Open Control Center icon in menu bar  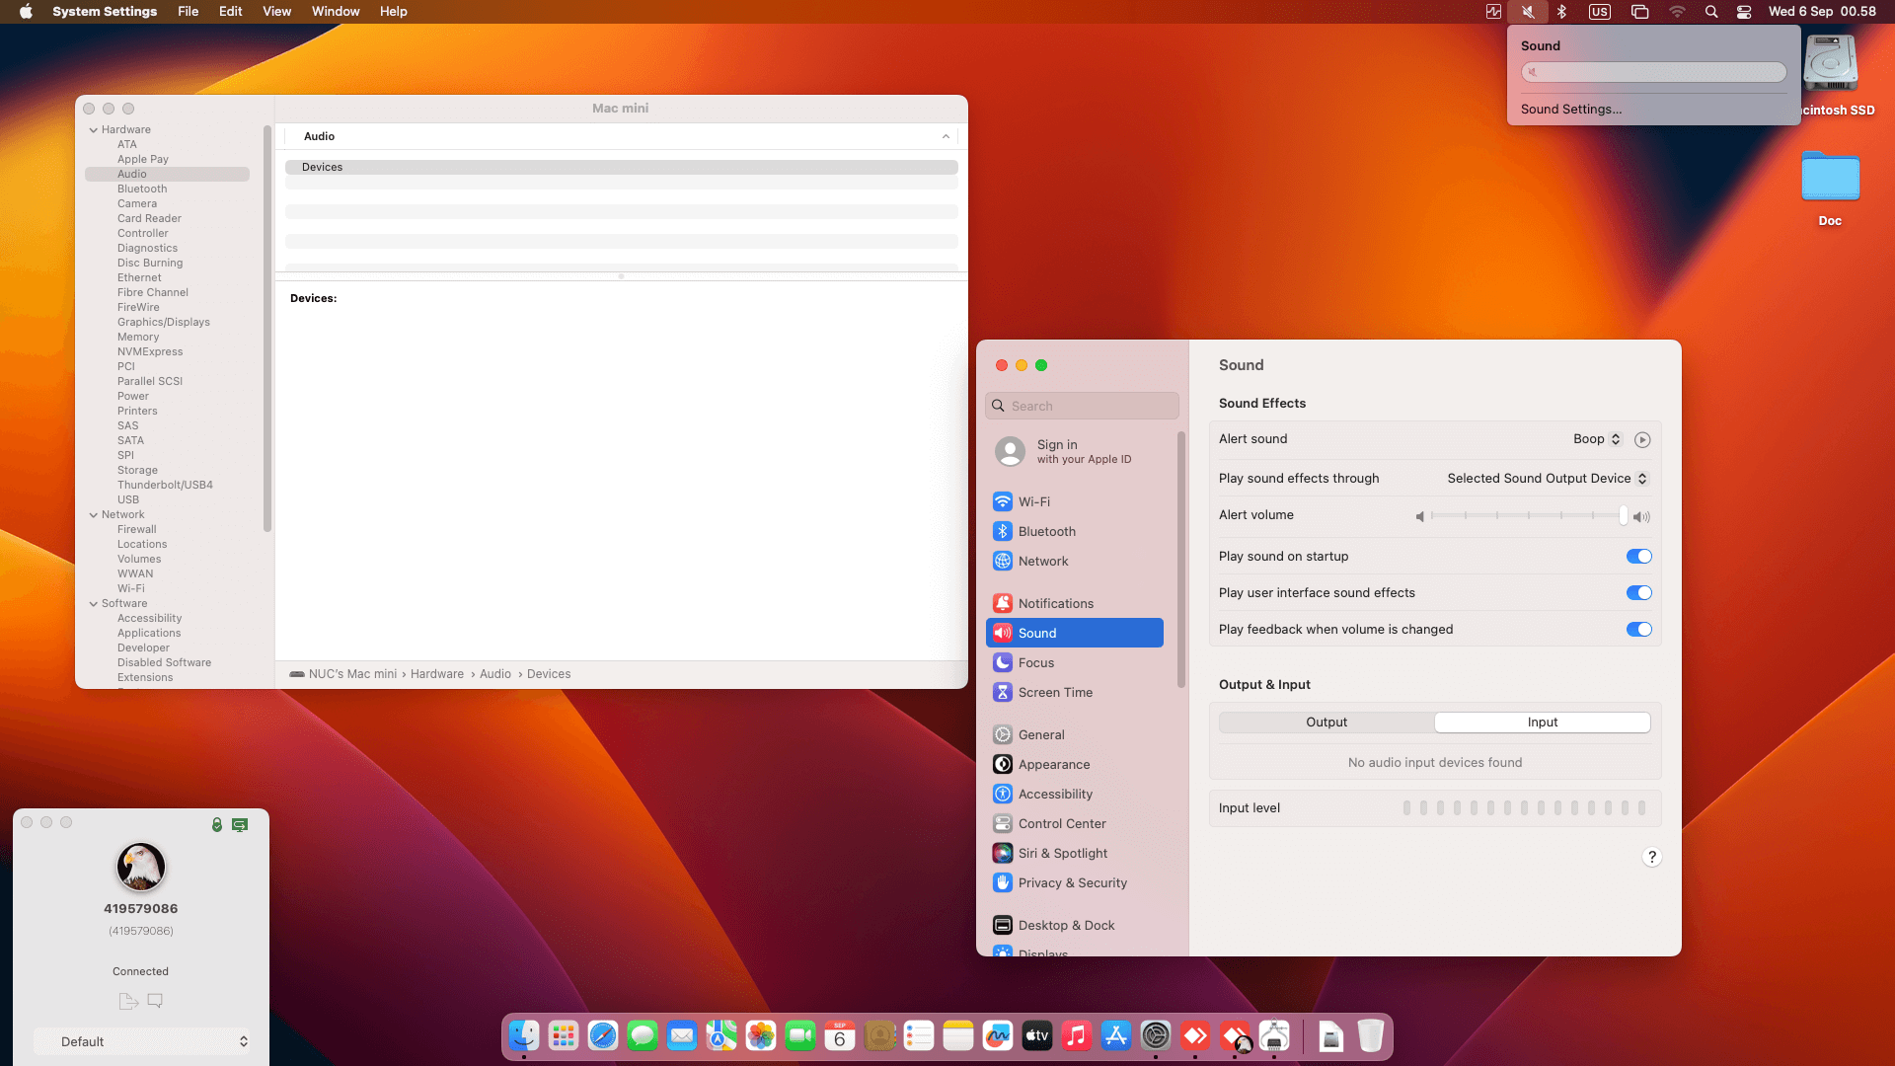click(x=1744, y=12)
